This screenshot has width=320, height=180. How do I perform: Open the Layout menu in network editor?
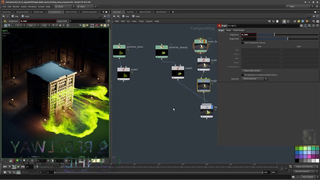point(149,21)
